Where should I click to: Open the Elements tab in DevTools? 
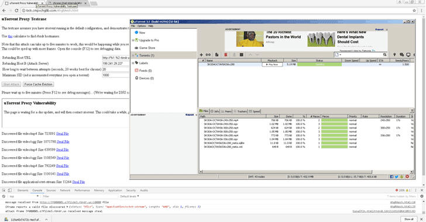[x=23, y=190]
